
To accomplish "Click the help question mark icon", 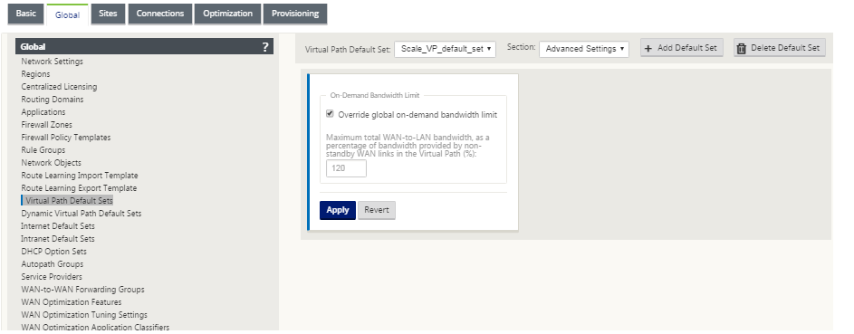I will pyautogui.click(x=265, y=47).
